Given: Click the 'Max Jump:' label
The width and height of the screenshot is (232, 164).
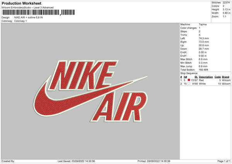Looking at the screenshot, I should (186, 66).
